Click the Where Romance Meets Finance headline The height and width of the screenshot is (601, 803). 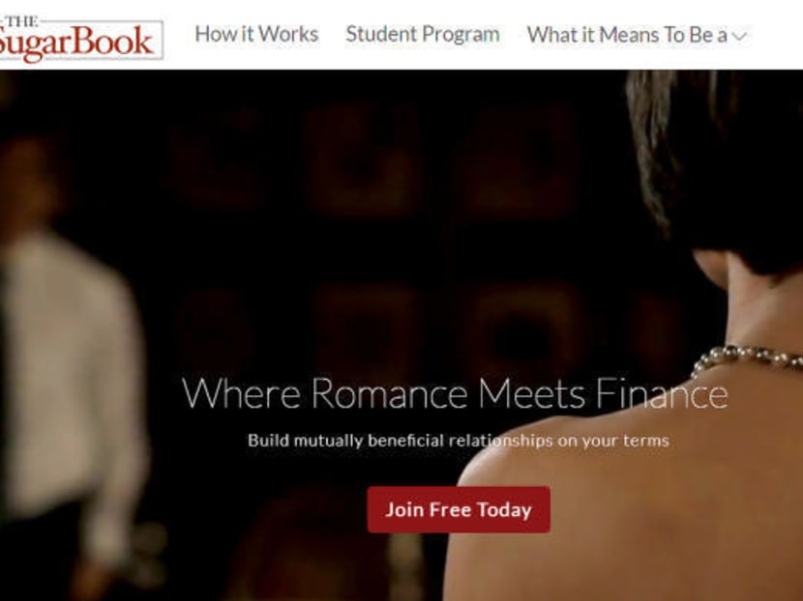455,393
